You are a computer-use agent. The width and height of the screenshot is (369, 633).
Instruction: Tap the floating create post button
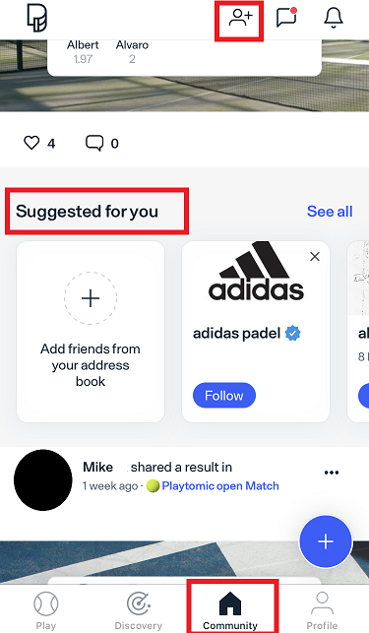pos(326,541)
